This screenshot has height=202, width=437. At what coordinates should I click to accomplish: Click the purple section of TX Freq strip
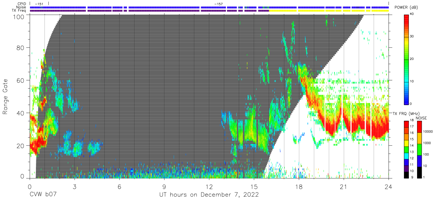pyautogui.click(x=149, y=11)
